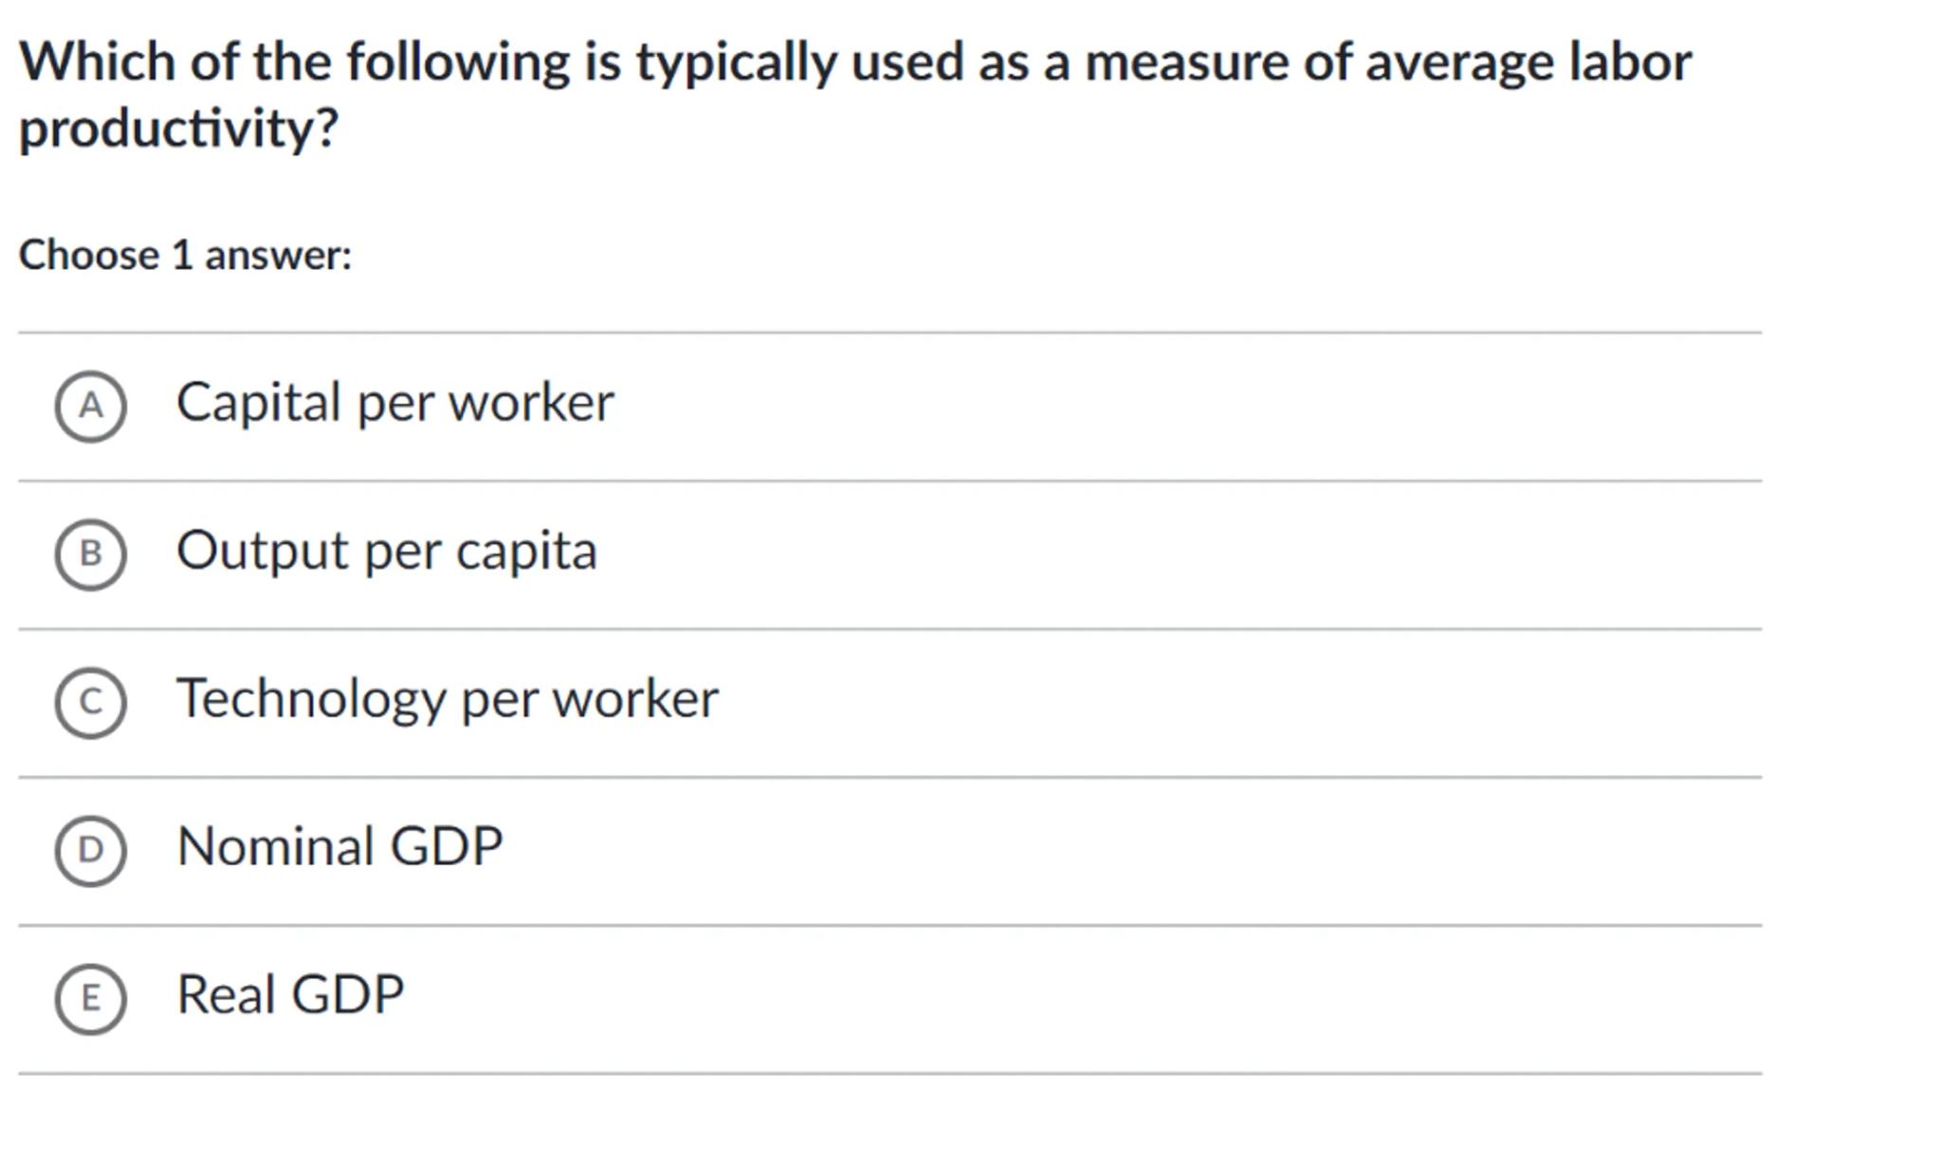The image size is (1942, 1156).
Task: Select radio option A circle
Action: (90, 406)
